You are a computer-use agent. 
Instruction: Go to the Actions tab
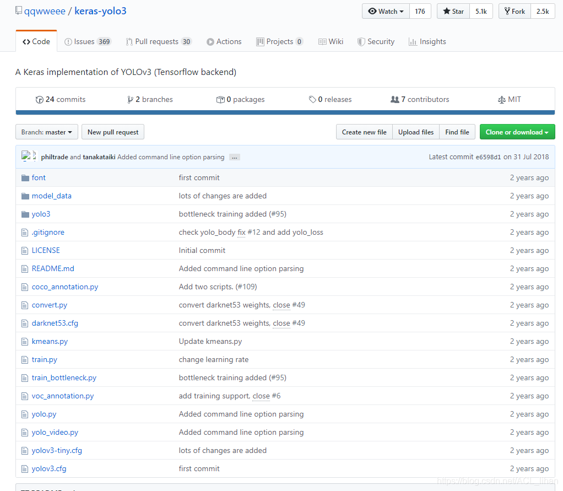click(x=224, y=42)
